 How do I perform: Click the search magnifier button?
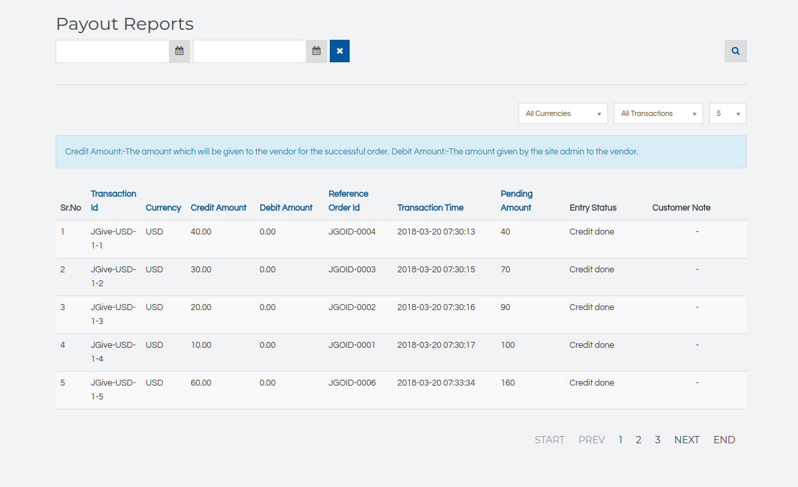click(736, 51)
